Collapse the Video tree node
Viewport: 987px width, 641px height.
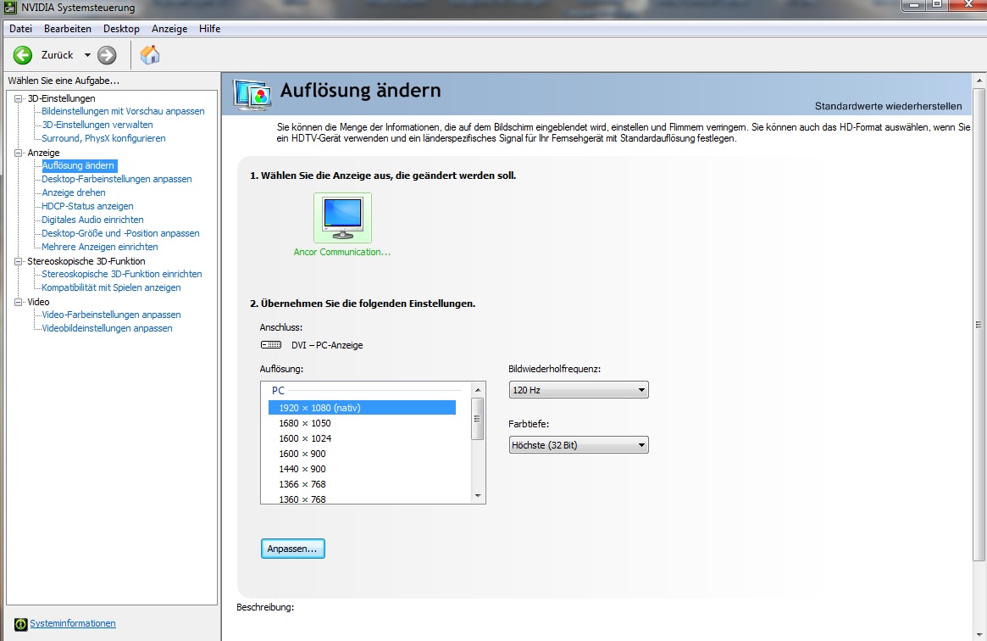coord(19,302)
